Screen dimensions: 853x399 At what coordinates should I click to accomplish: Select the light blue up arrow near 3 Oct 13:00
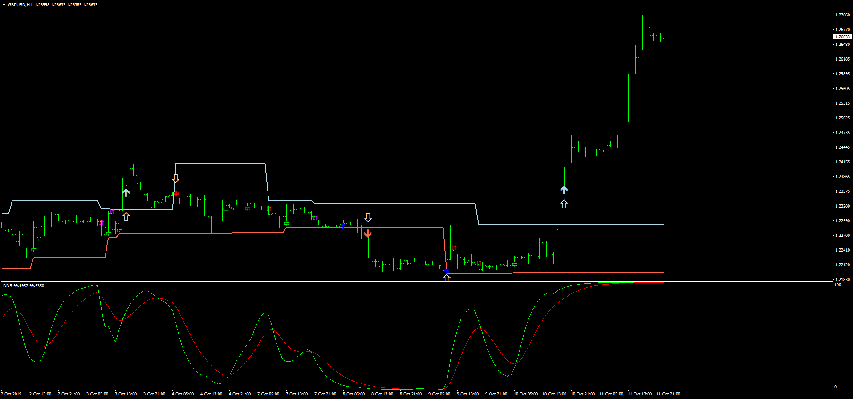(x=126, y=192)
